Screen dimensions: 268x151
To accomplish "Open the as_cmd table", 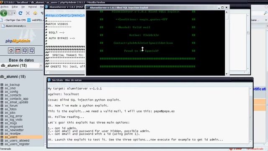I will (x=10, y=89).
